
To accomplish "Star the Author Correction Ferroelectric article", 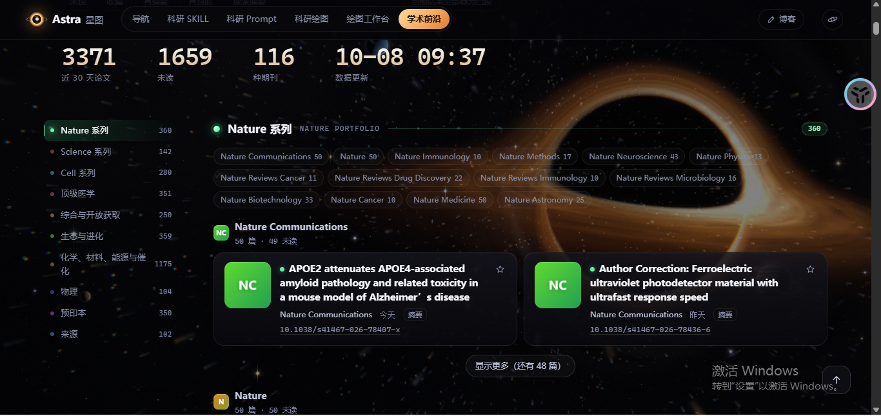I will click(x=810, y=269).
